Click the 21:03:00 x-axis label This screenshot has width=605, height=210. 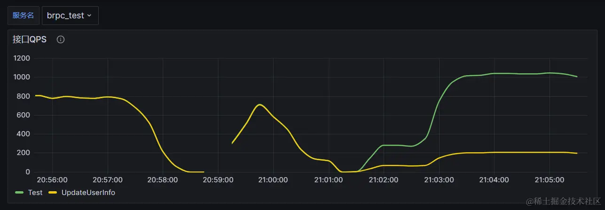click(x=439, y=180)
